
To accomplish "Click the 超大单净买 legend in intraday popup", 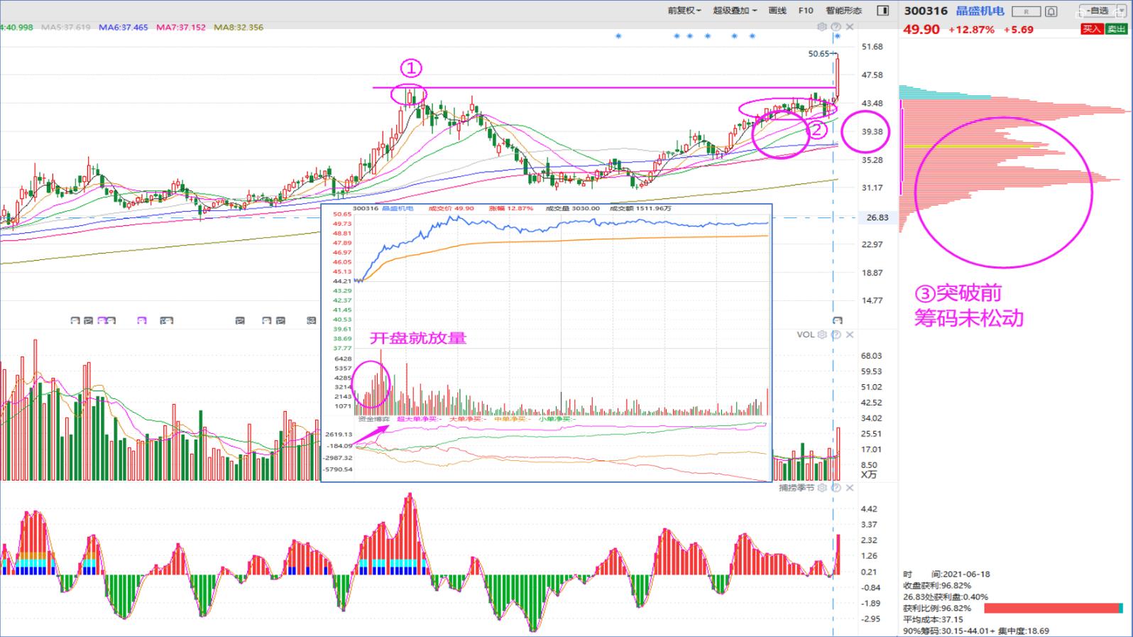I will pos(419,419).
